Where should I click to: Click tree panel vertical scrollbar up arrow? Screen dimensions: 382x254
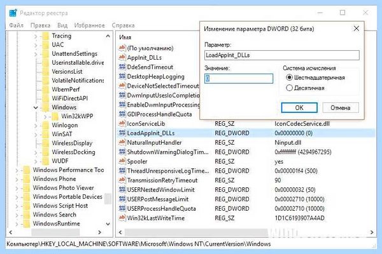[108, 36]
